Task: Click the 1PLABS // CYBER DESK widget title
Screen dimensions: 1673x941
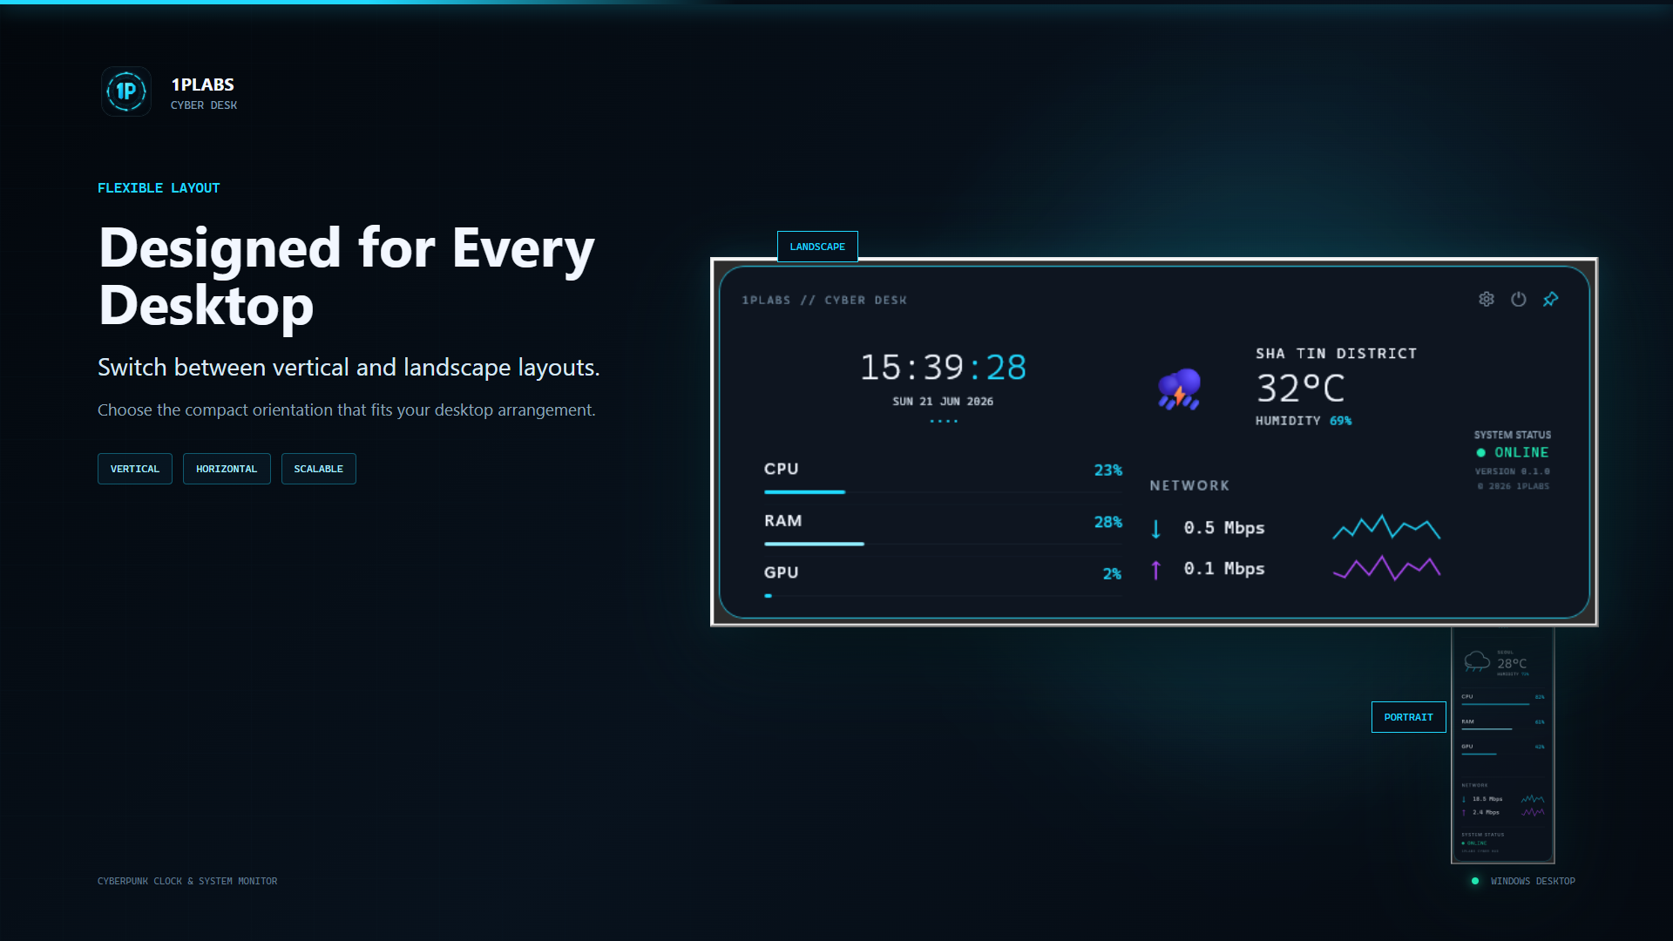Action: tap(824, 300)
